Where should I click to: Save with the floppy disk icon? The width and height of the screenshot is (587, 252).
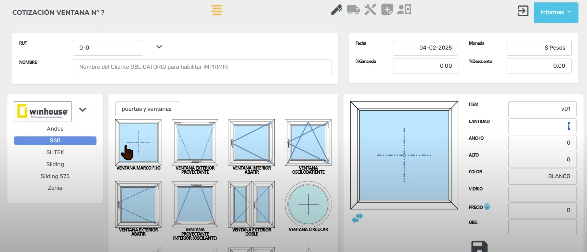click(479, 247)
